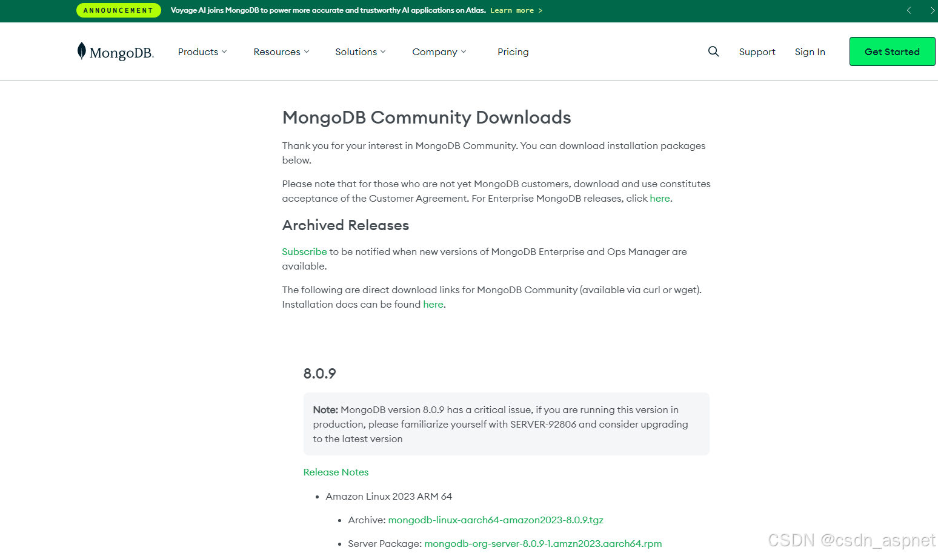Download mongodb-org-server-8.0.9-1.amzn2023.aarch64.rpm package
The height and width of the screenshot is (556, 938).
(543, 544)
